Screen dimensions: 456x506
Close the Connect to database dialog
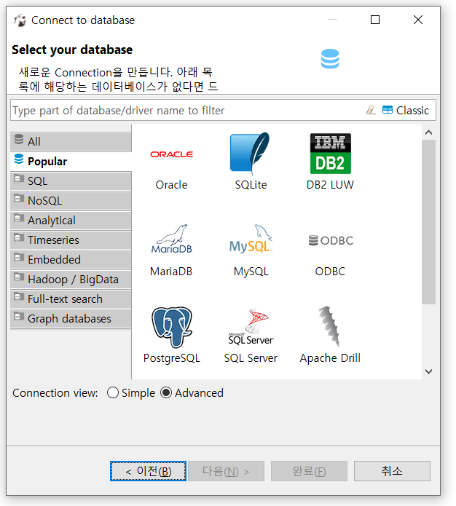pos(418,20)
